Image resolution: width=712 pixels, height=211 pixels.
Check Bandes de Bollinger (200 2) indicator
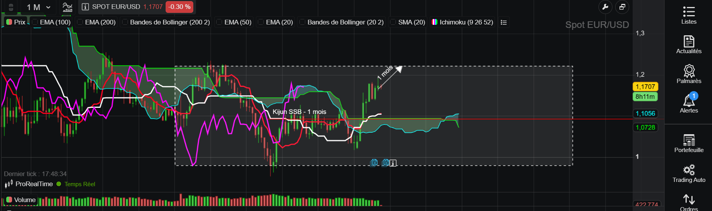pyautogui.click(x=125, y=22)
